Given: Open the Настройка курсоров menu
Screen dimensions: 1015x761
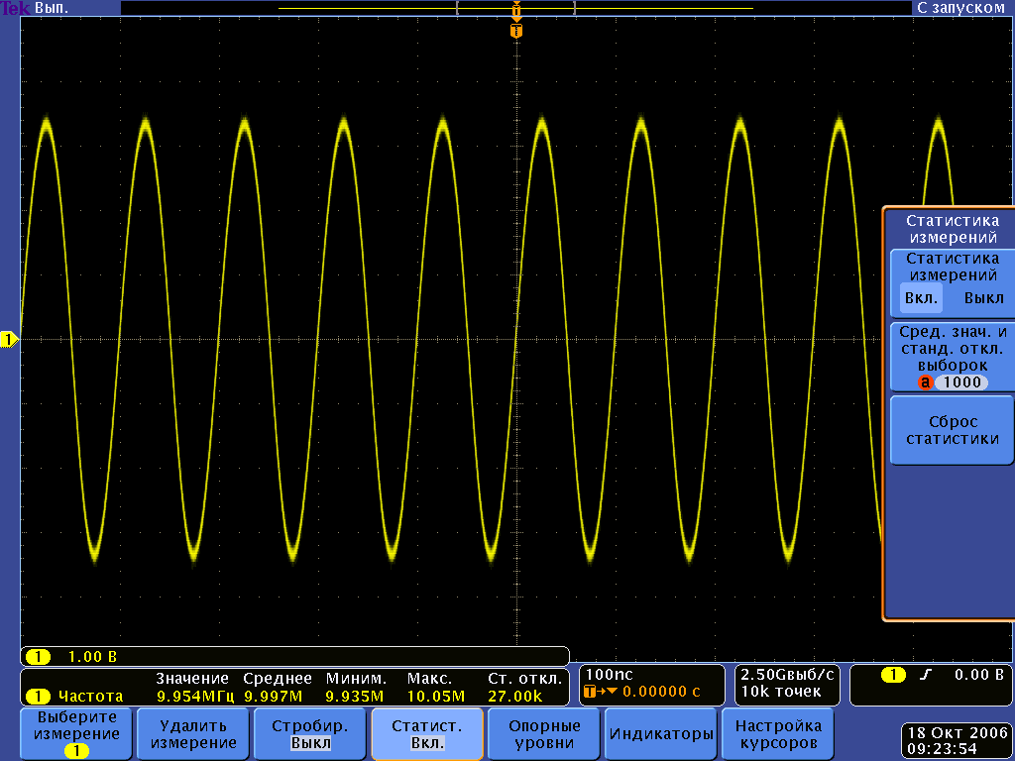Looking at the screenshot, I should (778, 734).
